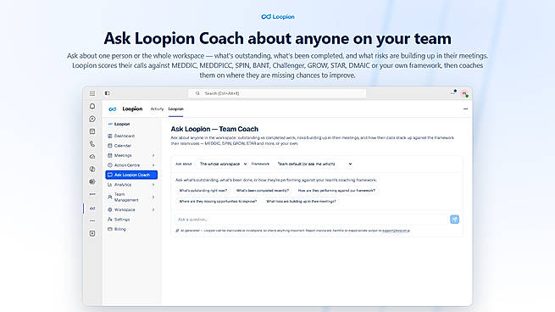Click the Billing card icon

(x=109, y=229)
